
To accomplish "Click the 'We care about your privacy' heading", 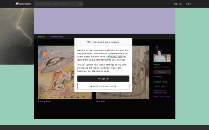I will point(103,42).
